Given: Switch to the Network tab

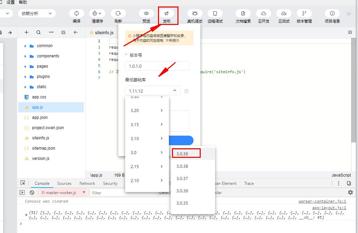Looking at the screenshot, I should click(x=87, y=183).
